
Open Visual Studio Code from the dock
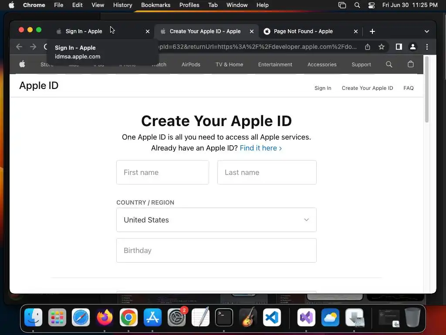coord(272,317)
